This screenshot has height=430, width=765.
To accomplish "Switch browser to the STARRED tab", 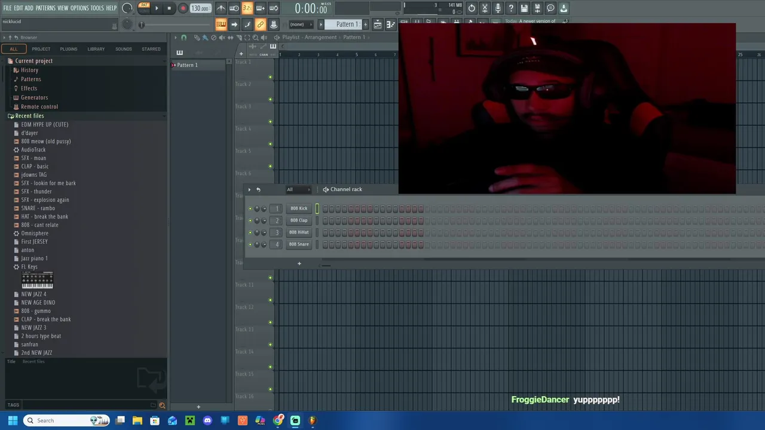I will [x=151, y=49].
